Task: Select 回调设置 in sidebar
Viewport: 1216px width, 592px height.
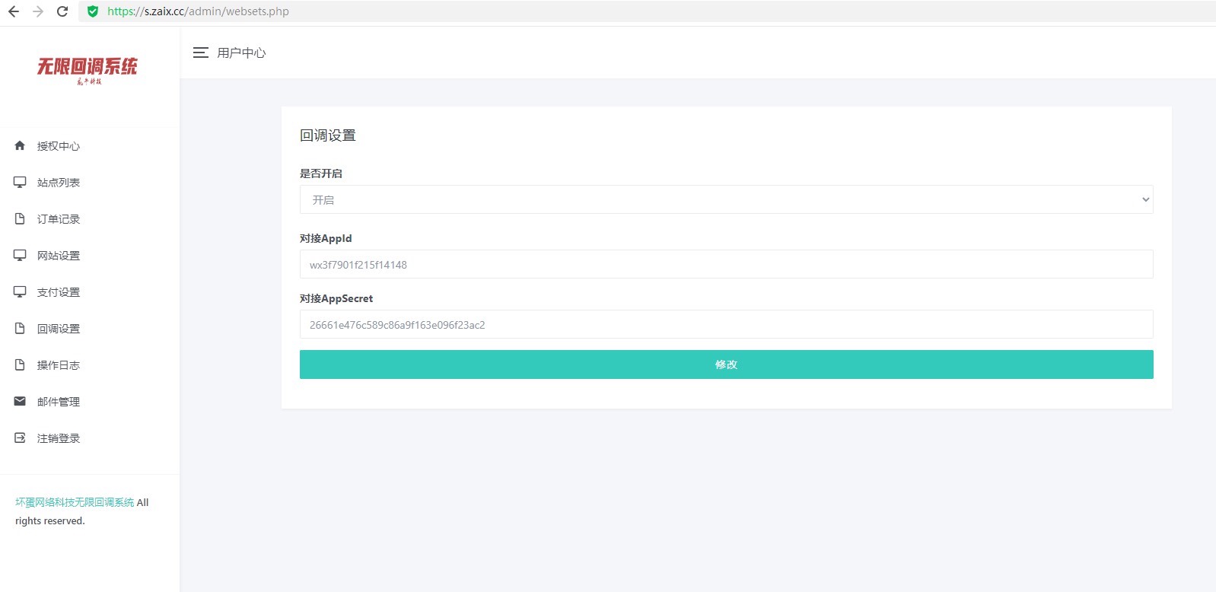Action: pyautogui.click(x=59, y=329)
